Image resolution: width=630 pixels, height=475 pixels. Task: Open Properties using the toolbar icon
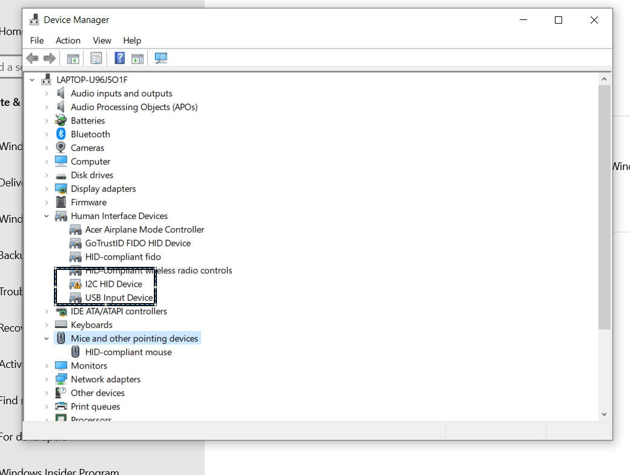click(x=96, y=57)
